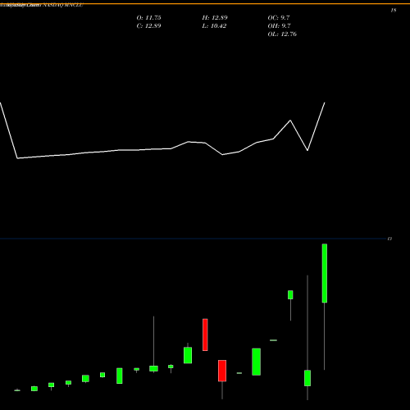Select the tallest green candle at far right
This screenshot has height=410, width=410.
[x=325, y=273]
